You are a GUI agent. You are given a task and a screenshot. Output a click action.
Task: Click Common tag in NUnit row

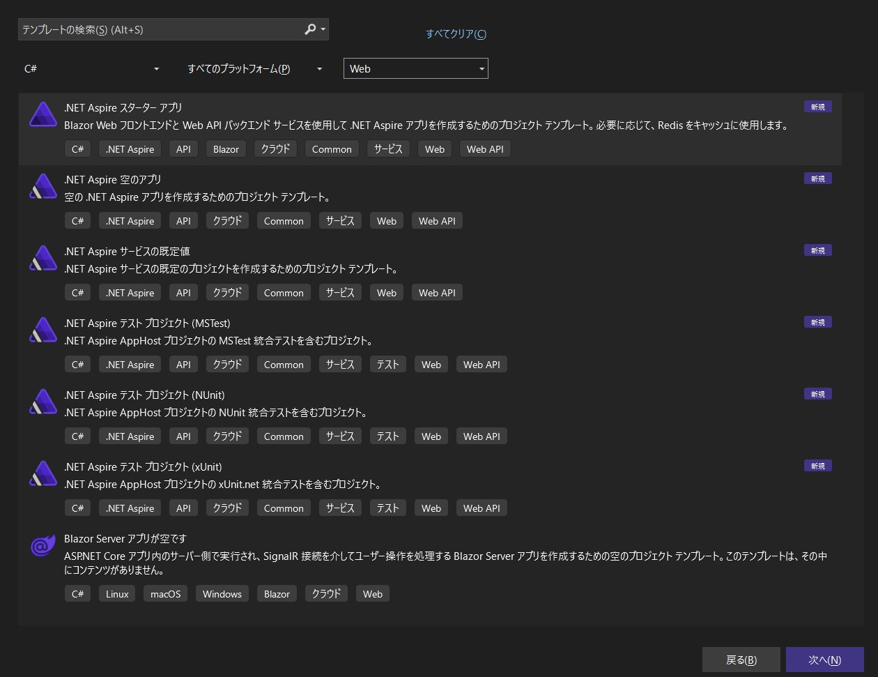(x=284, y=436)
